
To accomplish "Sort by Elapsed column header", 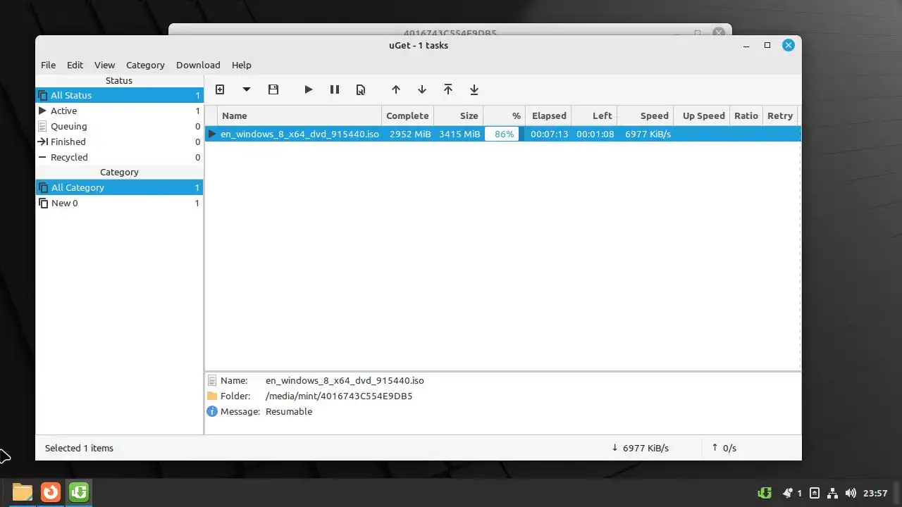I will [548, 115].
